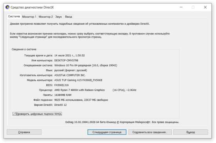Select BIOS value FA506II.316

click(x=62, y=85)
